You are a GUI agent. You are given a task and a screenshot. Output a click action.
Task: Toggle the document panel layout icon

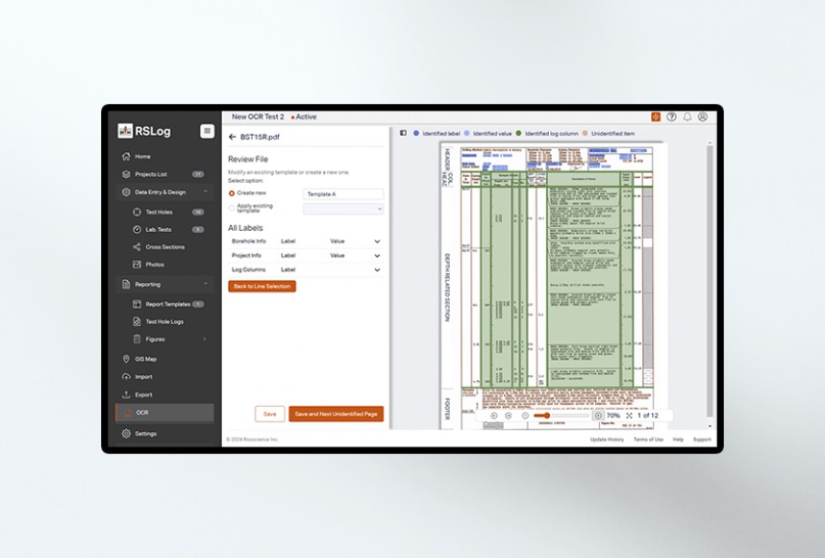click(403, 133)
